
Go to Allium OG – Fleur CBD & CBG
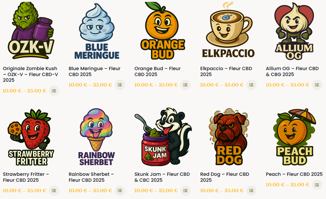(292, 72)
